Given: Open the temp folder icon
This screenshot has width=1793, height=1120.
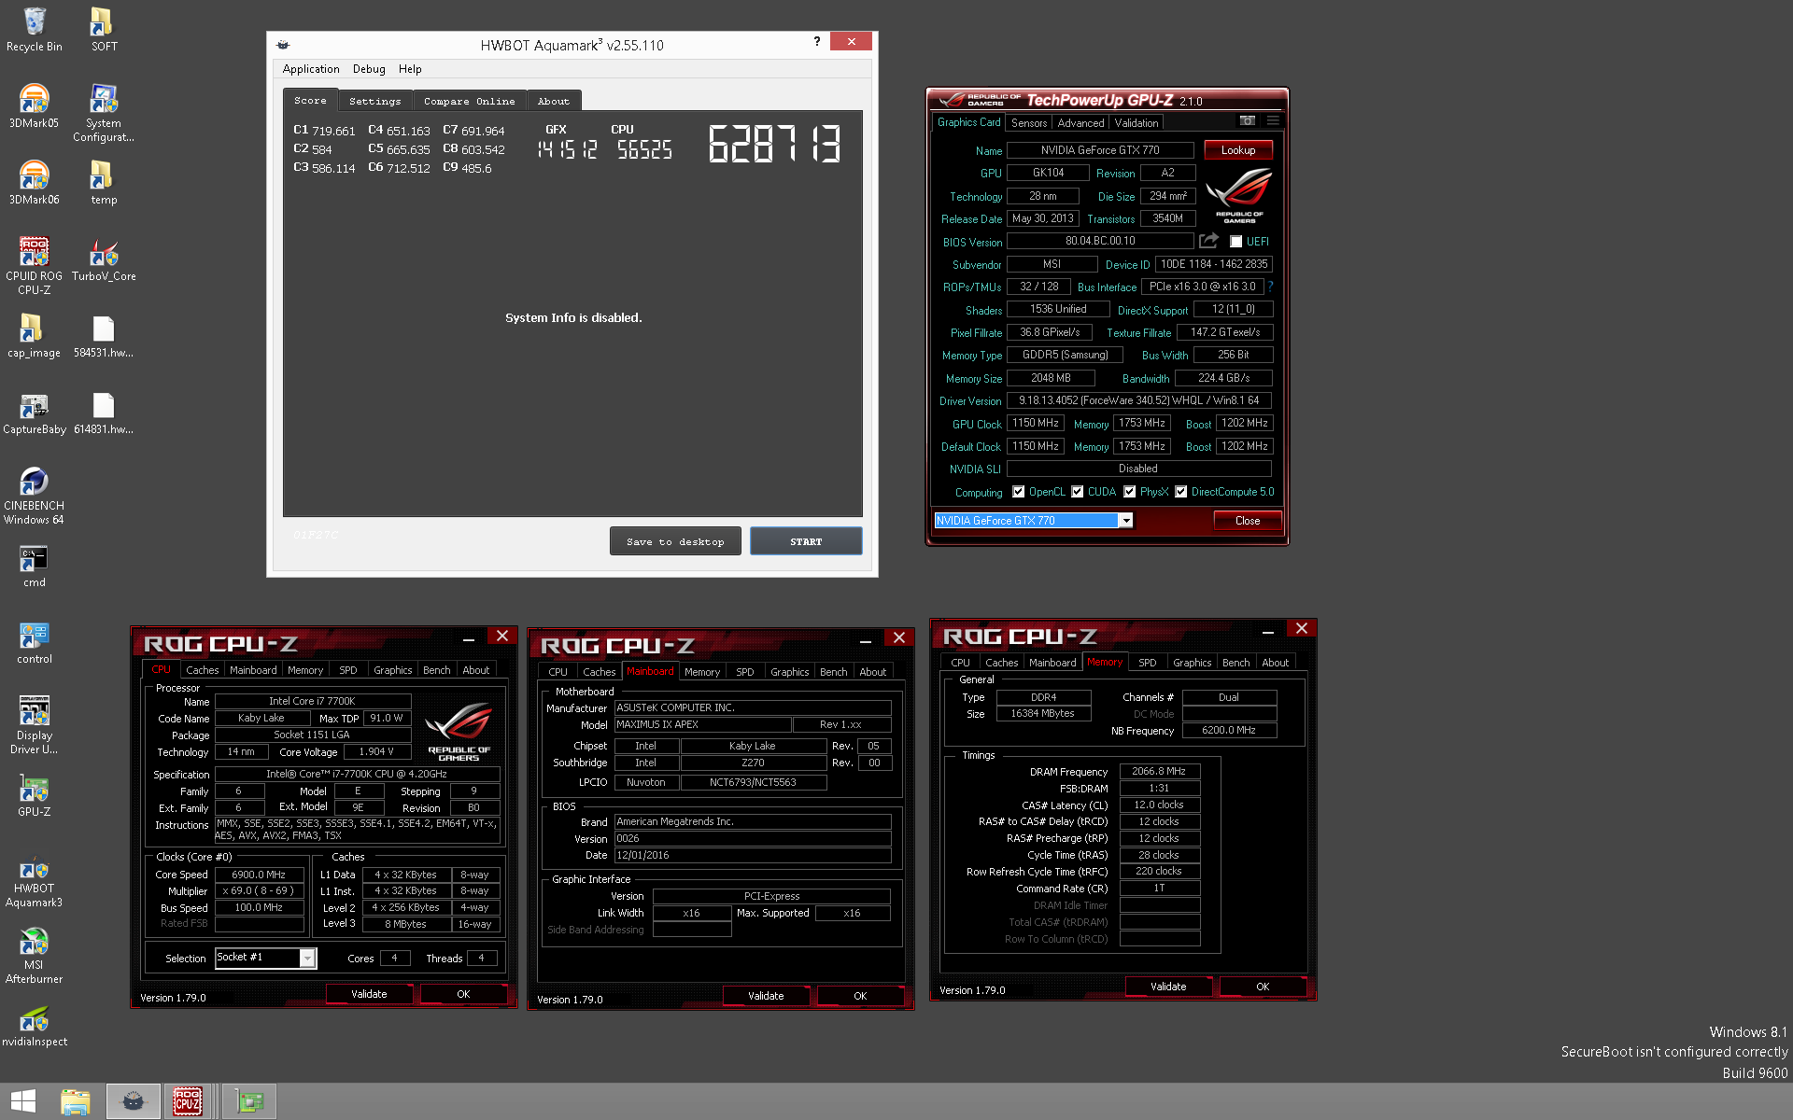Looking at the screenshot, I should (104, 183).
